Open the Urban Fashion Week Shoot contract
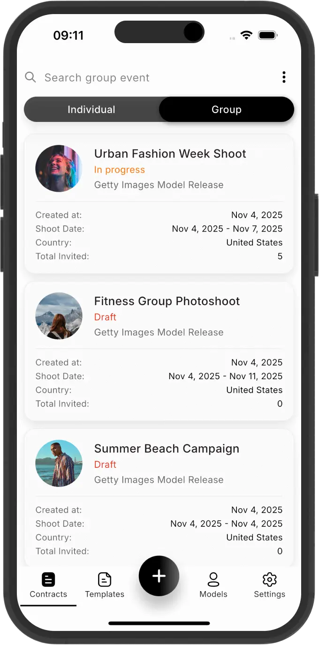Viewport: 319px width, 645px height. pos(170,153)
